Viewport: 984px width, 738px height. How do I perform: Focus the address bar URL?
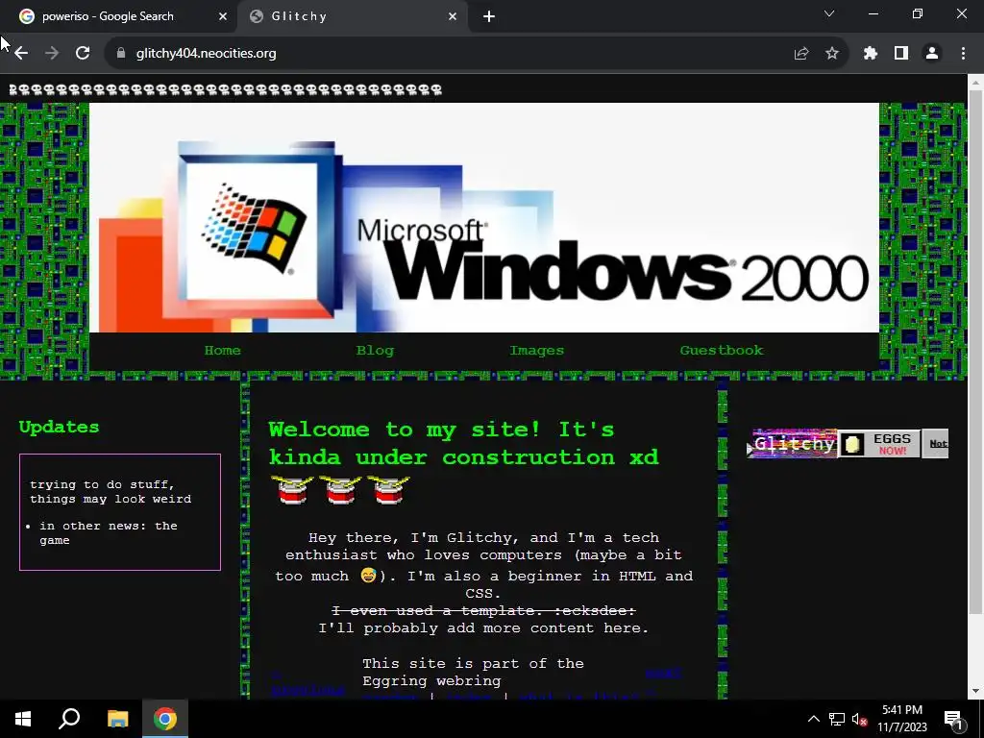pyautogui.click(x=206, y=54)
